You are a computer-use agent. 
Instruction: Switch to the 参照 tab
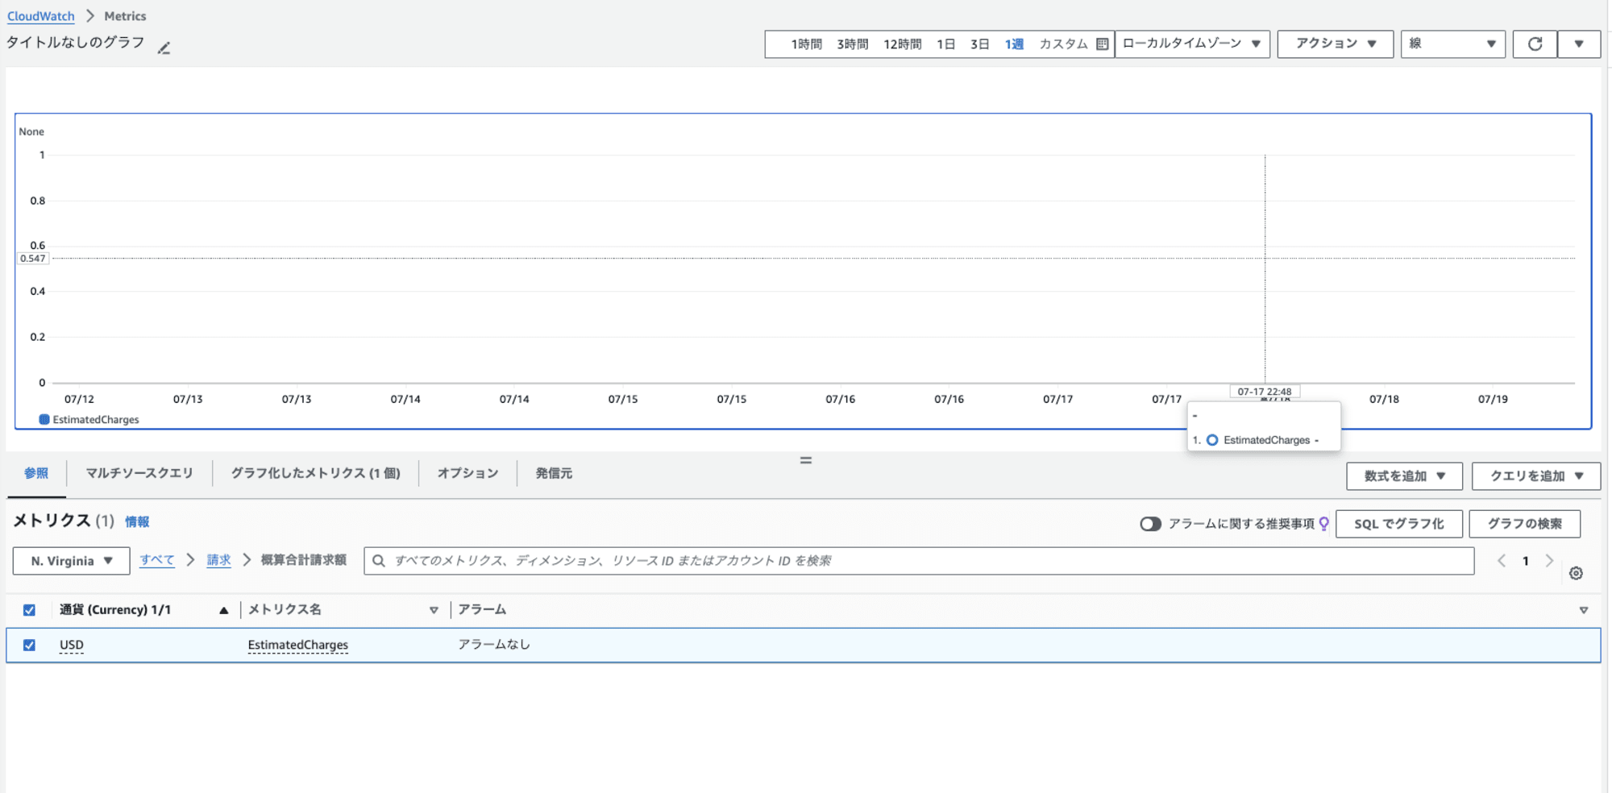[36, 474]
